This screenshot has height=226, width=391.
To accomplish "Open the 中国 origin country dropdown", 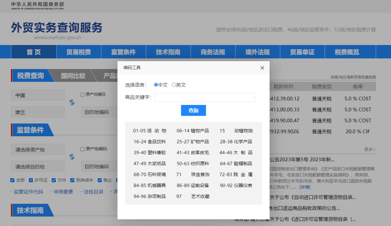I will pos(38,95).
